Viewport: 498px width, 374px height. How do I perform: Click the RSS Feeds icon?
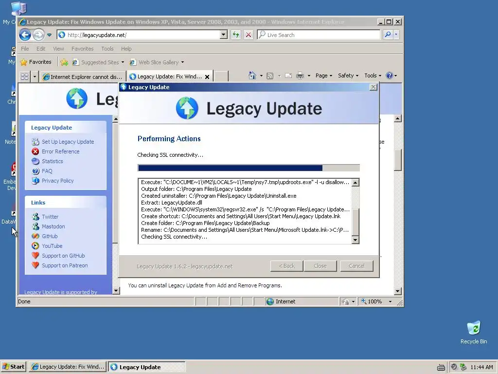270,75
